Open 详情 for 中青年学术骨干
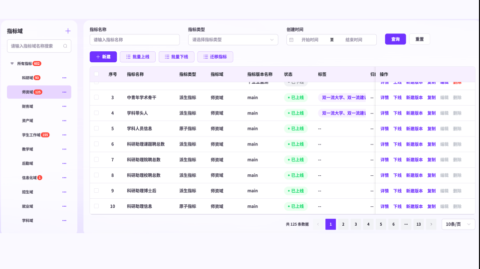 (385, 98)
